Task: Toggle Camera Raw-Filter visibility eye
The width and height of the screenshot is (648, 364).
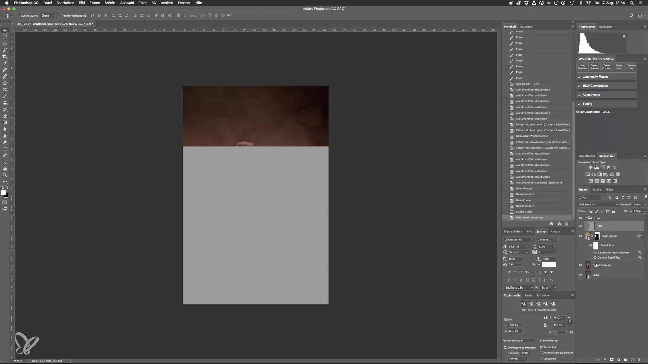Action: (595, 257)
